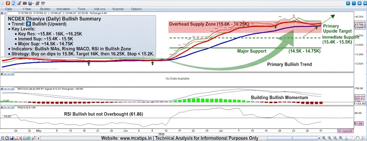
Task: Click the orange info icon in top toolbar
Action: tap(8, 3)
